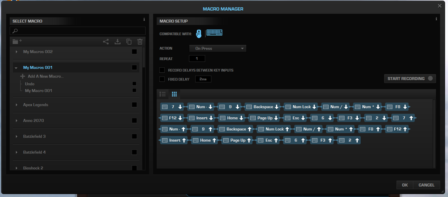Select 'Page Up' key down event
The image size is (448, 197).
coord(264,118)
